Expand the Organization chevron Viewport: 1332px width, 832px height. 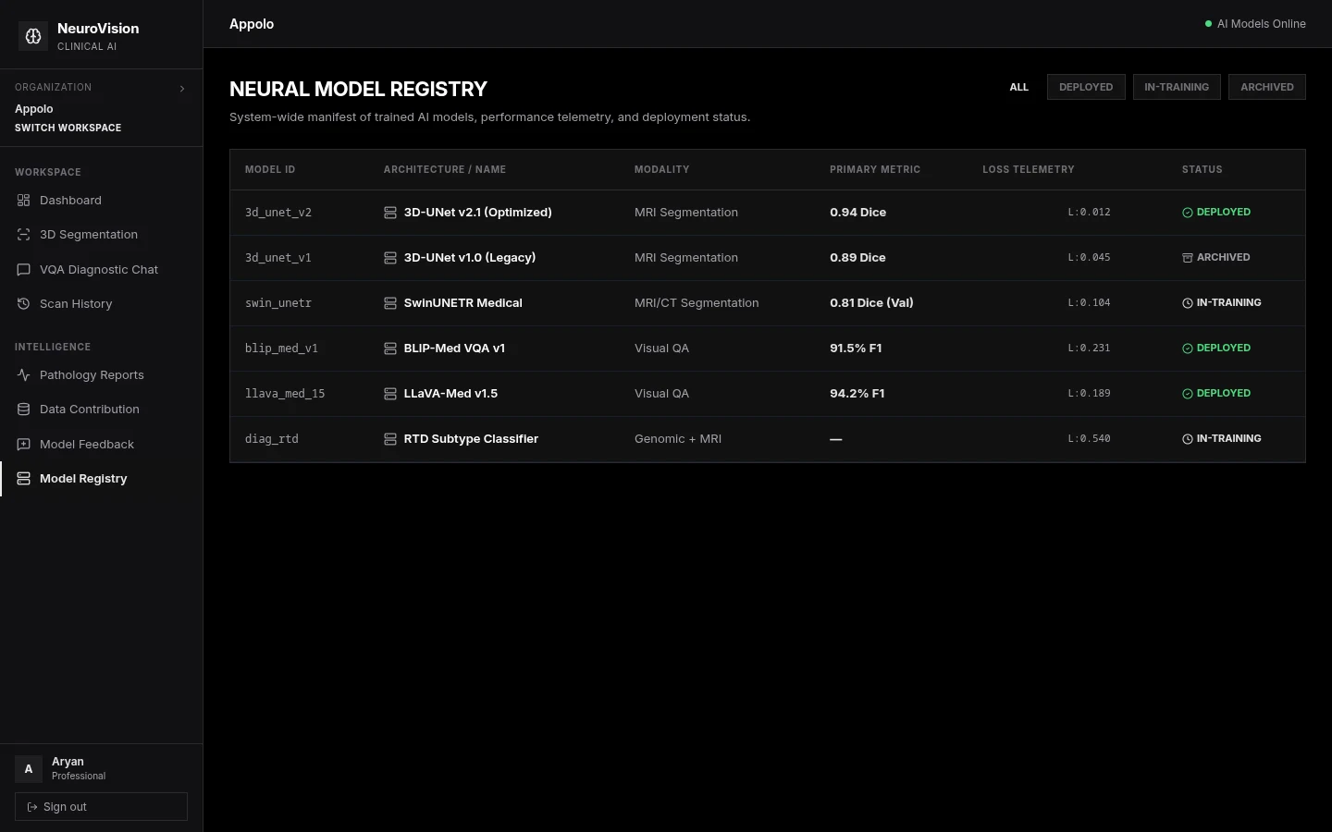click(182, 89)
